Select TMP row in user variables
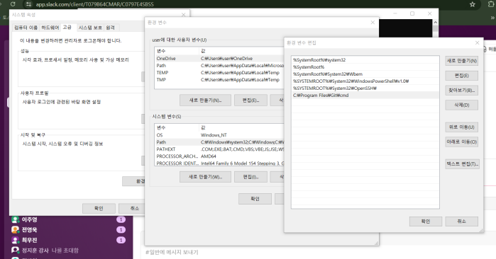 [x=219, y=80]
